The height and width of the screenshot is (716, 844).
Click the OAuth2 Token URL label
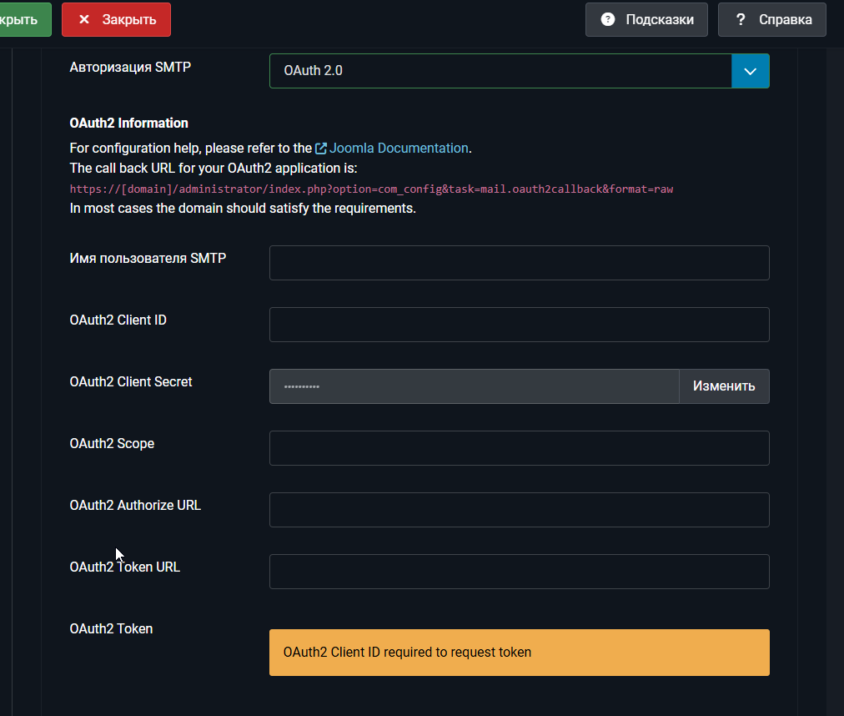(x=125, y=567)
